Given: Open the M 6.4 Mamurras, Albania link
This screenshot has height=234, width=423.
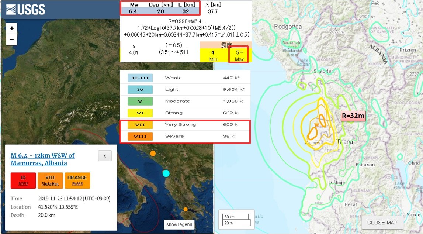Looking at the screenshot, I should pyautogui.click(x=43, y=159).
